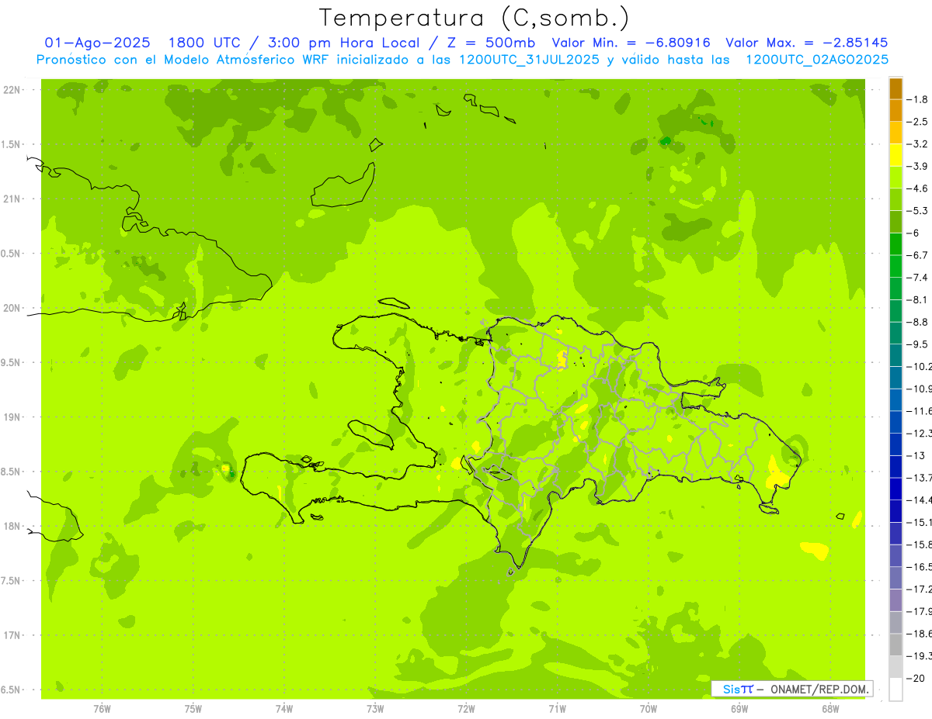The image size is (932, 719).
Task: Select the date text "01-Ago-2025"
Action: coord(97,43)
